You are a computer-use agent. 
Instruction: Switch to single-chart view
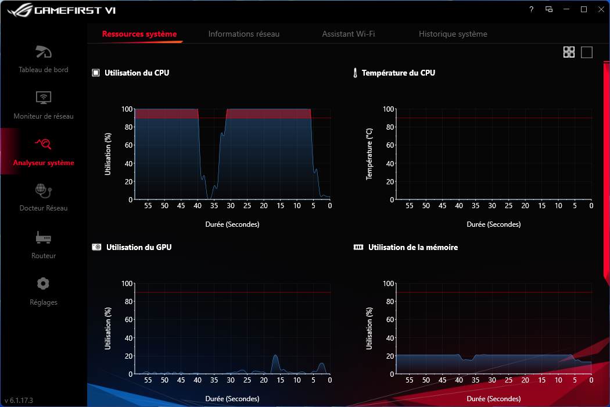tap(587, 52)
